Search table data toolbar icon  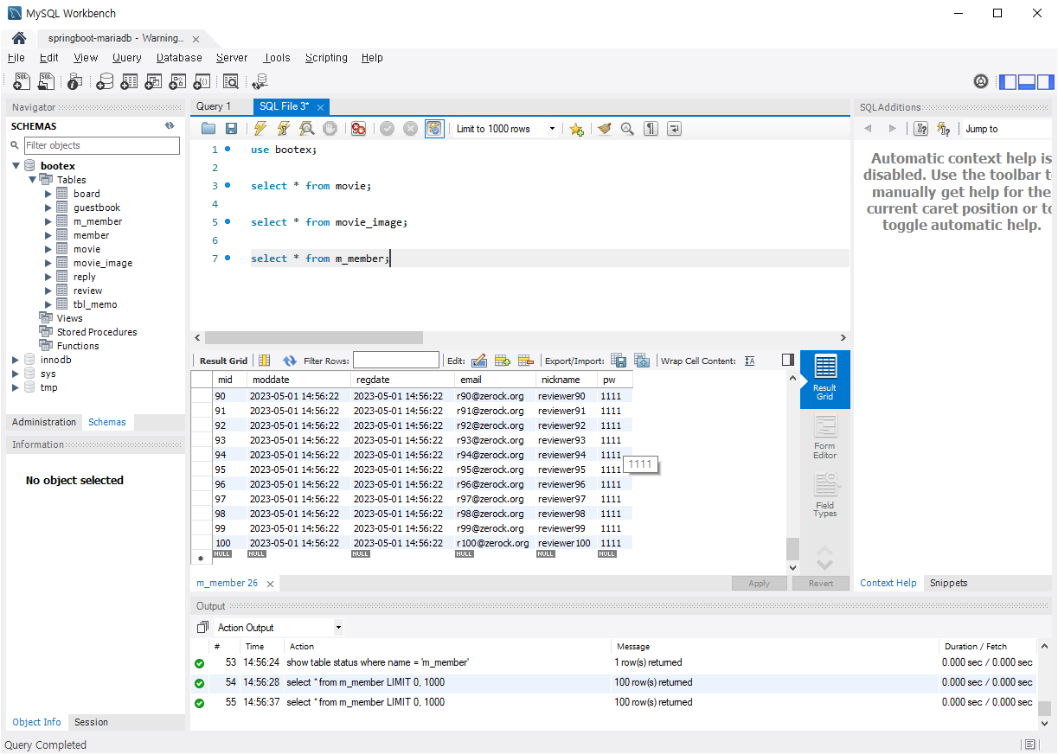[x=231, y=81]
